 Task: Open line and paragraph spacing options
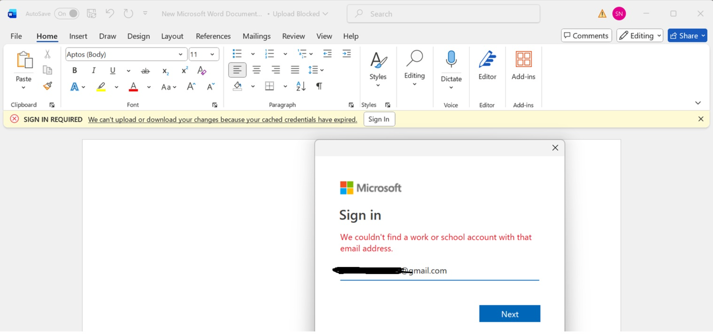pyautogui.click(x=316, y=70)
